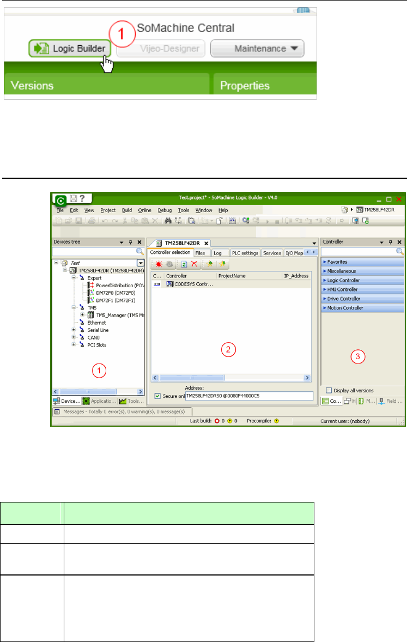Click the Messages bar list icon

coord(57,411)
